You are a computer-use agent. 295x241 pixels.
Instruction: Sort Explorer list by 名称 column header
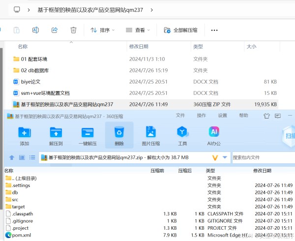pyautogui.click(x=23, y=46)
